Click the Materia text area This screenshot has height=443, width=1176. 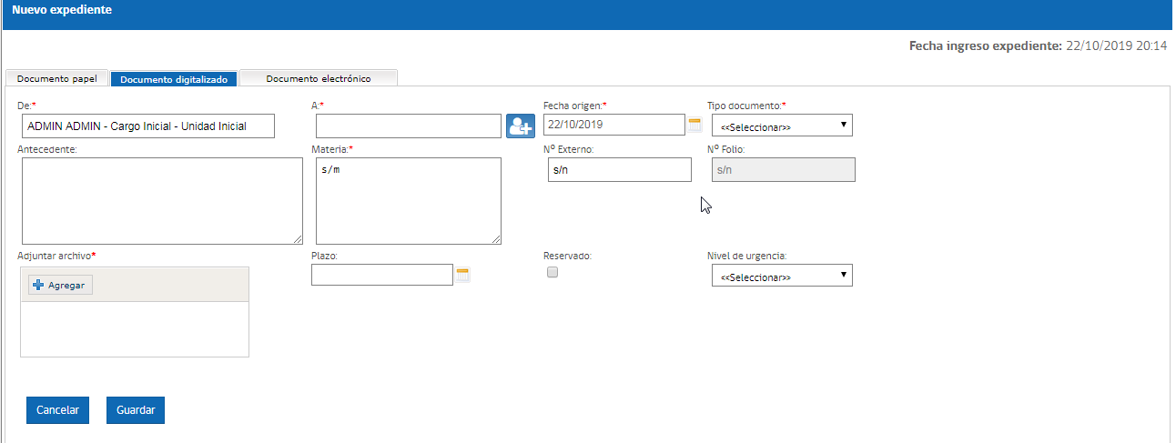point(409,201)
